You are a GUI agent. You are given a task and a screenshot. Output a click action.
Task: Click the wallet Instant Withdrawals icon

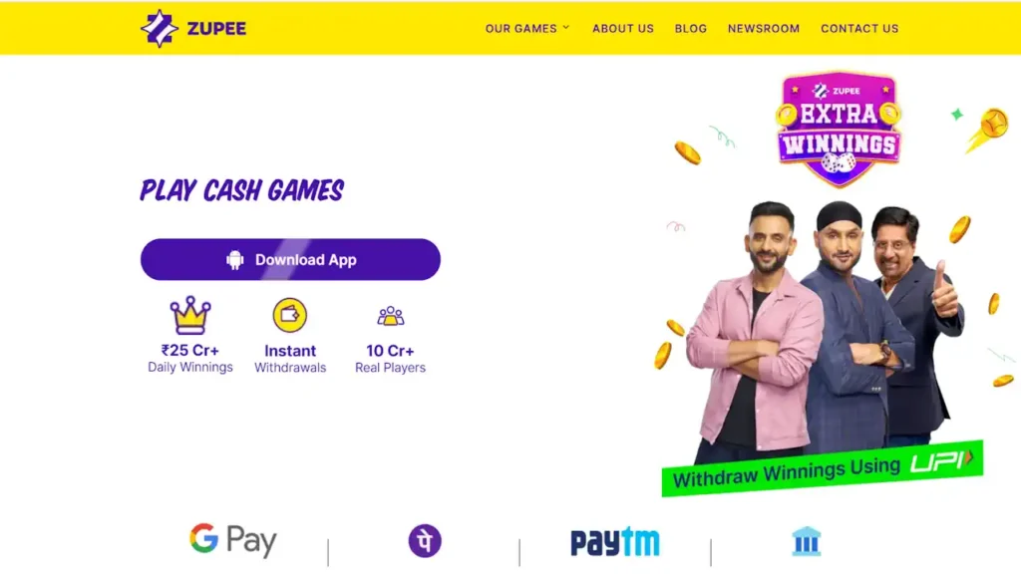coord(290,315)
